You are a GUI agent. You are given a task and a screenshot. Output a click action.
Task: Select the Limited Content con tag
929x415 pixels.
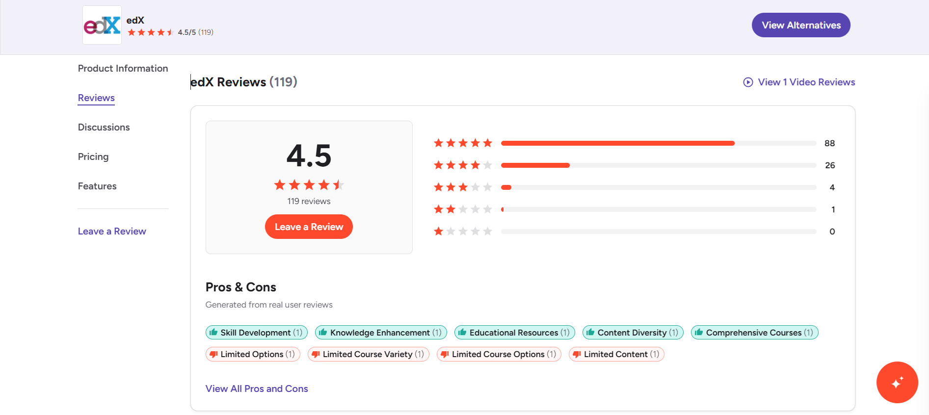pyautogui.click(x=616, y=354)
